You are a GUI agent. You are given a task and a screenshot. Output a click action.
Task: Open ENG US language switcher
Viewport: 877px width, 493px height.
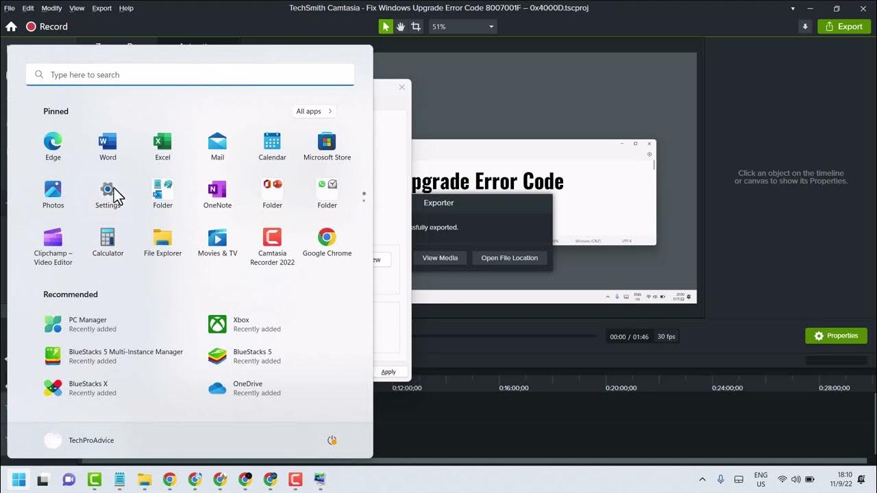click(761, 479)
